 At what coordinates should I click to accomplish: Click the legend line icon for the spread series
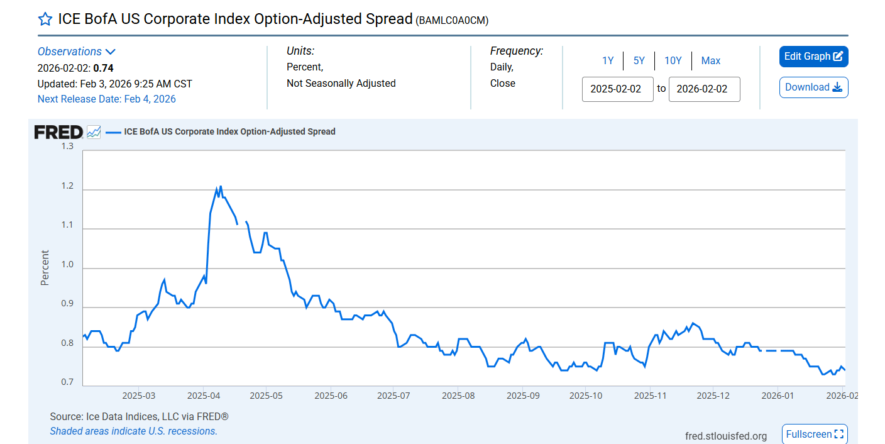pyautogui.click(x=113, y=132)
